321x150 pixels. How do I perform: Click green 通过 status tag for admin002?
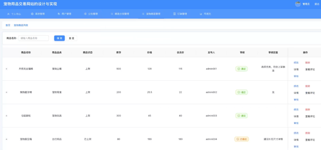click(x=241, y=92)
